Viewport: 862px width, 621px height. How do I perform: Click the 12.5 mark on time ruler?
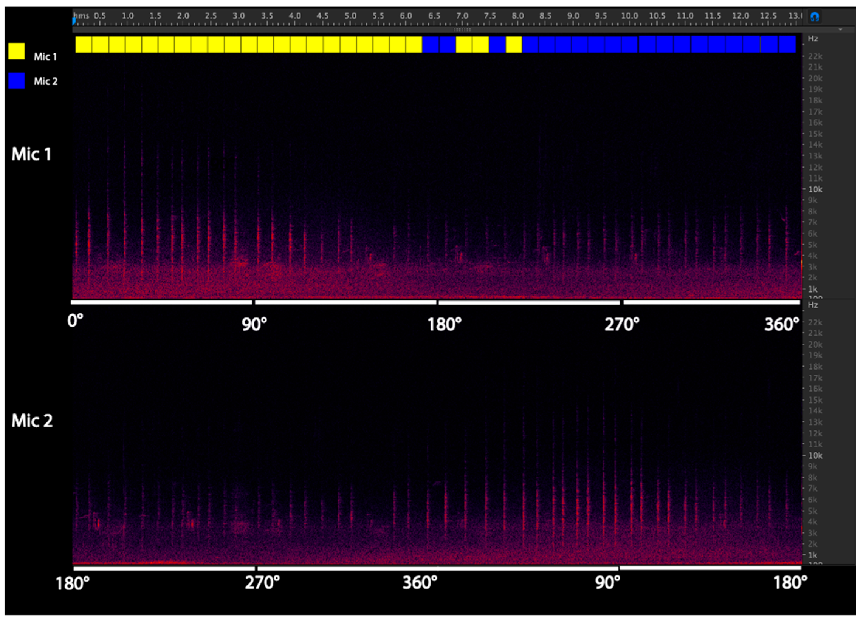pyautogui.click(x=768, y=16)
